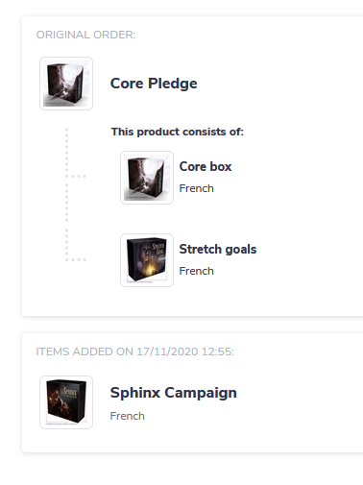The image size is (363, 485).
Task: Select the 17/11/2020 12:55 timestamp
Action: (x=185, y=352)
